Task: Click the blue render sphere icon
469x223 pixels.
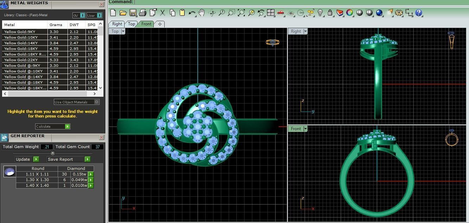Action: point(379,13)
